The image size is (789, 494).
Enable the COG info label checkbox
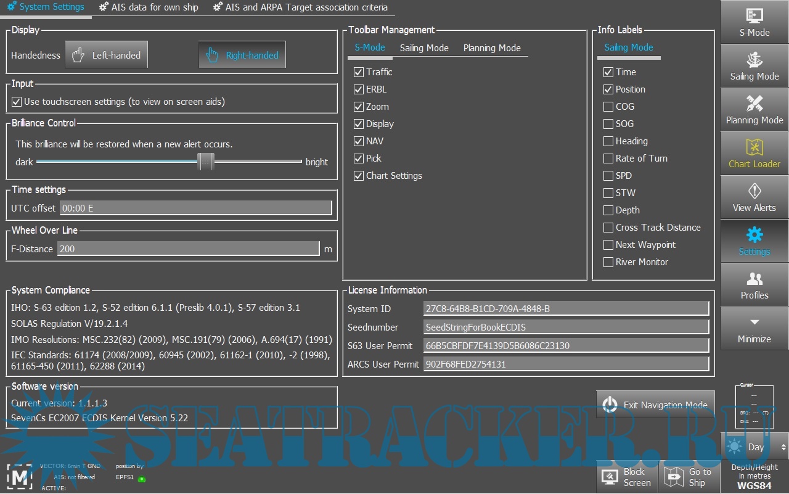pos(608,107)
